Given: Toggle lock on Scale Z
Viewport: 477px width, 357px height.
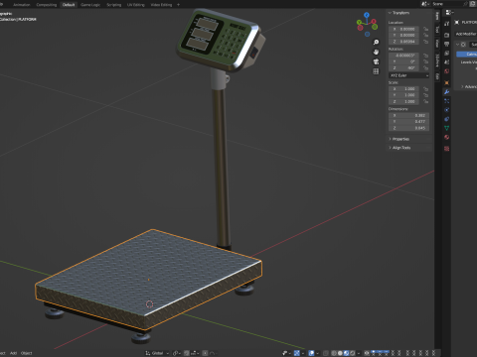Looking at the screenshot, I should pyautogui.click(x=425, y=101).
